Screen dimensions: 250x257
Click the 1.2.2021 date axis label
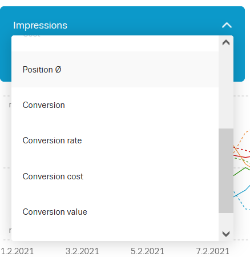[17, 251]
